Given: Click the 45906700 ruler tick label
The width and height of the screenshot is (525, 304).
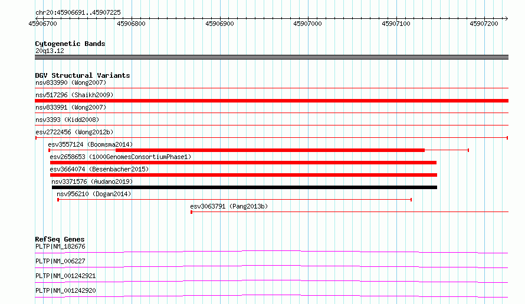Looking at the screenshot, I should [x=43, y=24].
